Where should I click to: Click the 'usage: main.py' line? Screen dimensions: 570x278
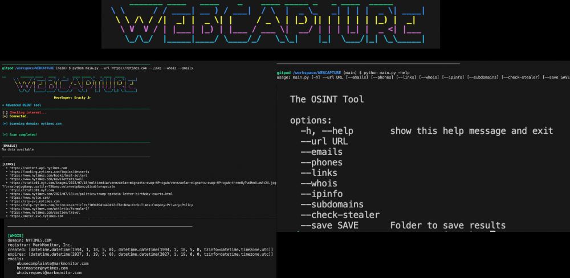(423, 77)
